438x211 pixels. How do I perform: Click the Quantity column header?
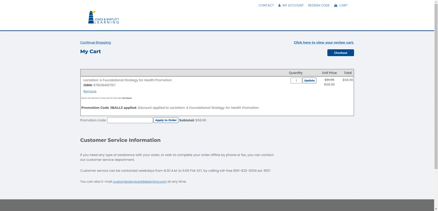pos(296,73)
